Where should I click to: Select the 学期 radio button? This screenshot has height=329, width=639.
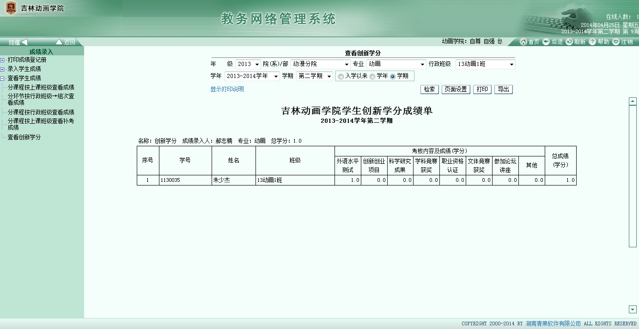(x=393, y=77)
